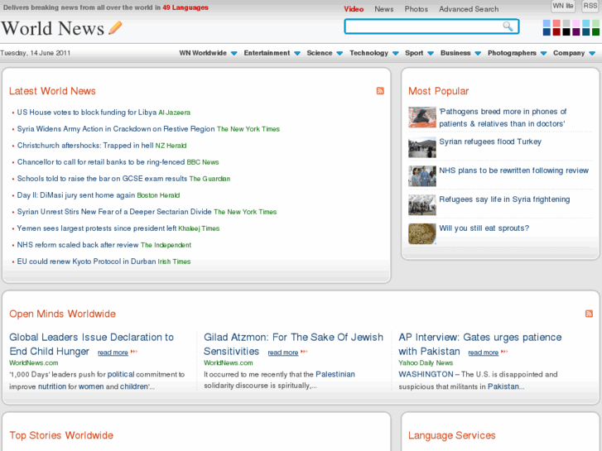This screenshot has height=451, width=602.
Task: Click the search magnifier icon
Action: tap(508, 26)
